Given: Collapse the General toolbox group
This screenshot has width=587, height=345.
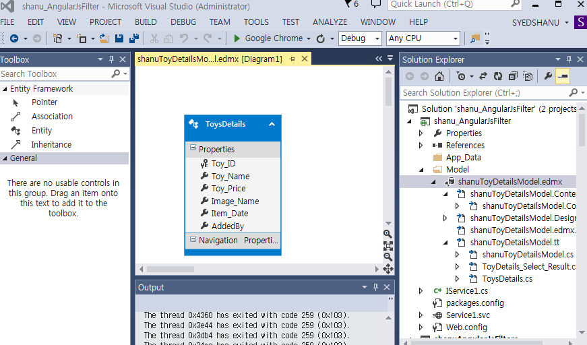Looking at the screenshot, I should click(5, 158).
